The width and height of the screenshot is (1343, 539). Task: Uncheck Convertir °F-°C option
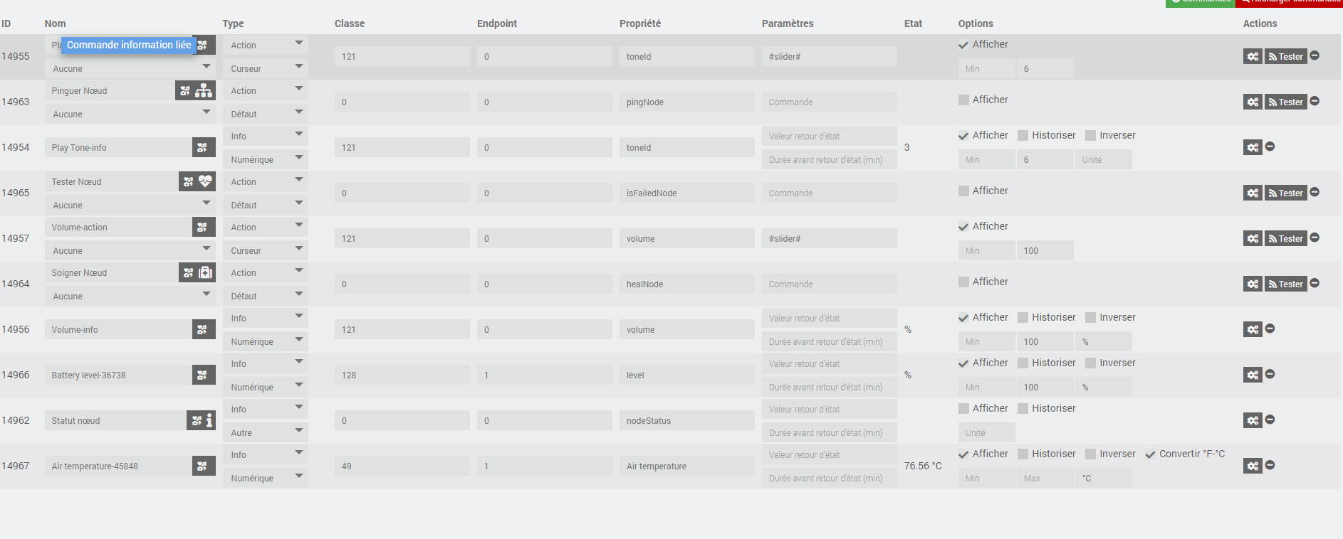tap(1150, 454)
